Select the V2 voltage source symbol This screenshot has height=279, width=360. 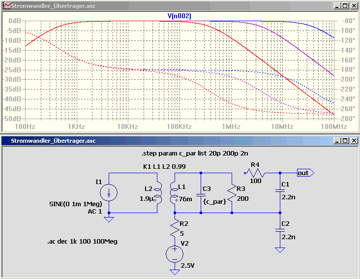coord(175,254)
